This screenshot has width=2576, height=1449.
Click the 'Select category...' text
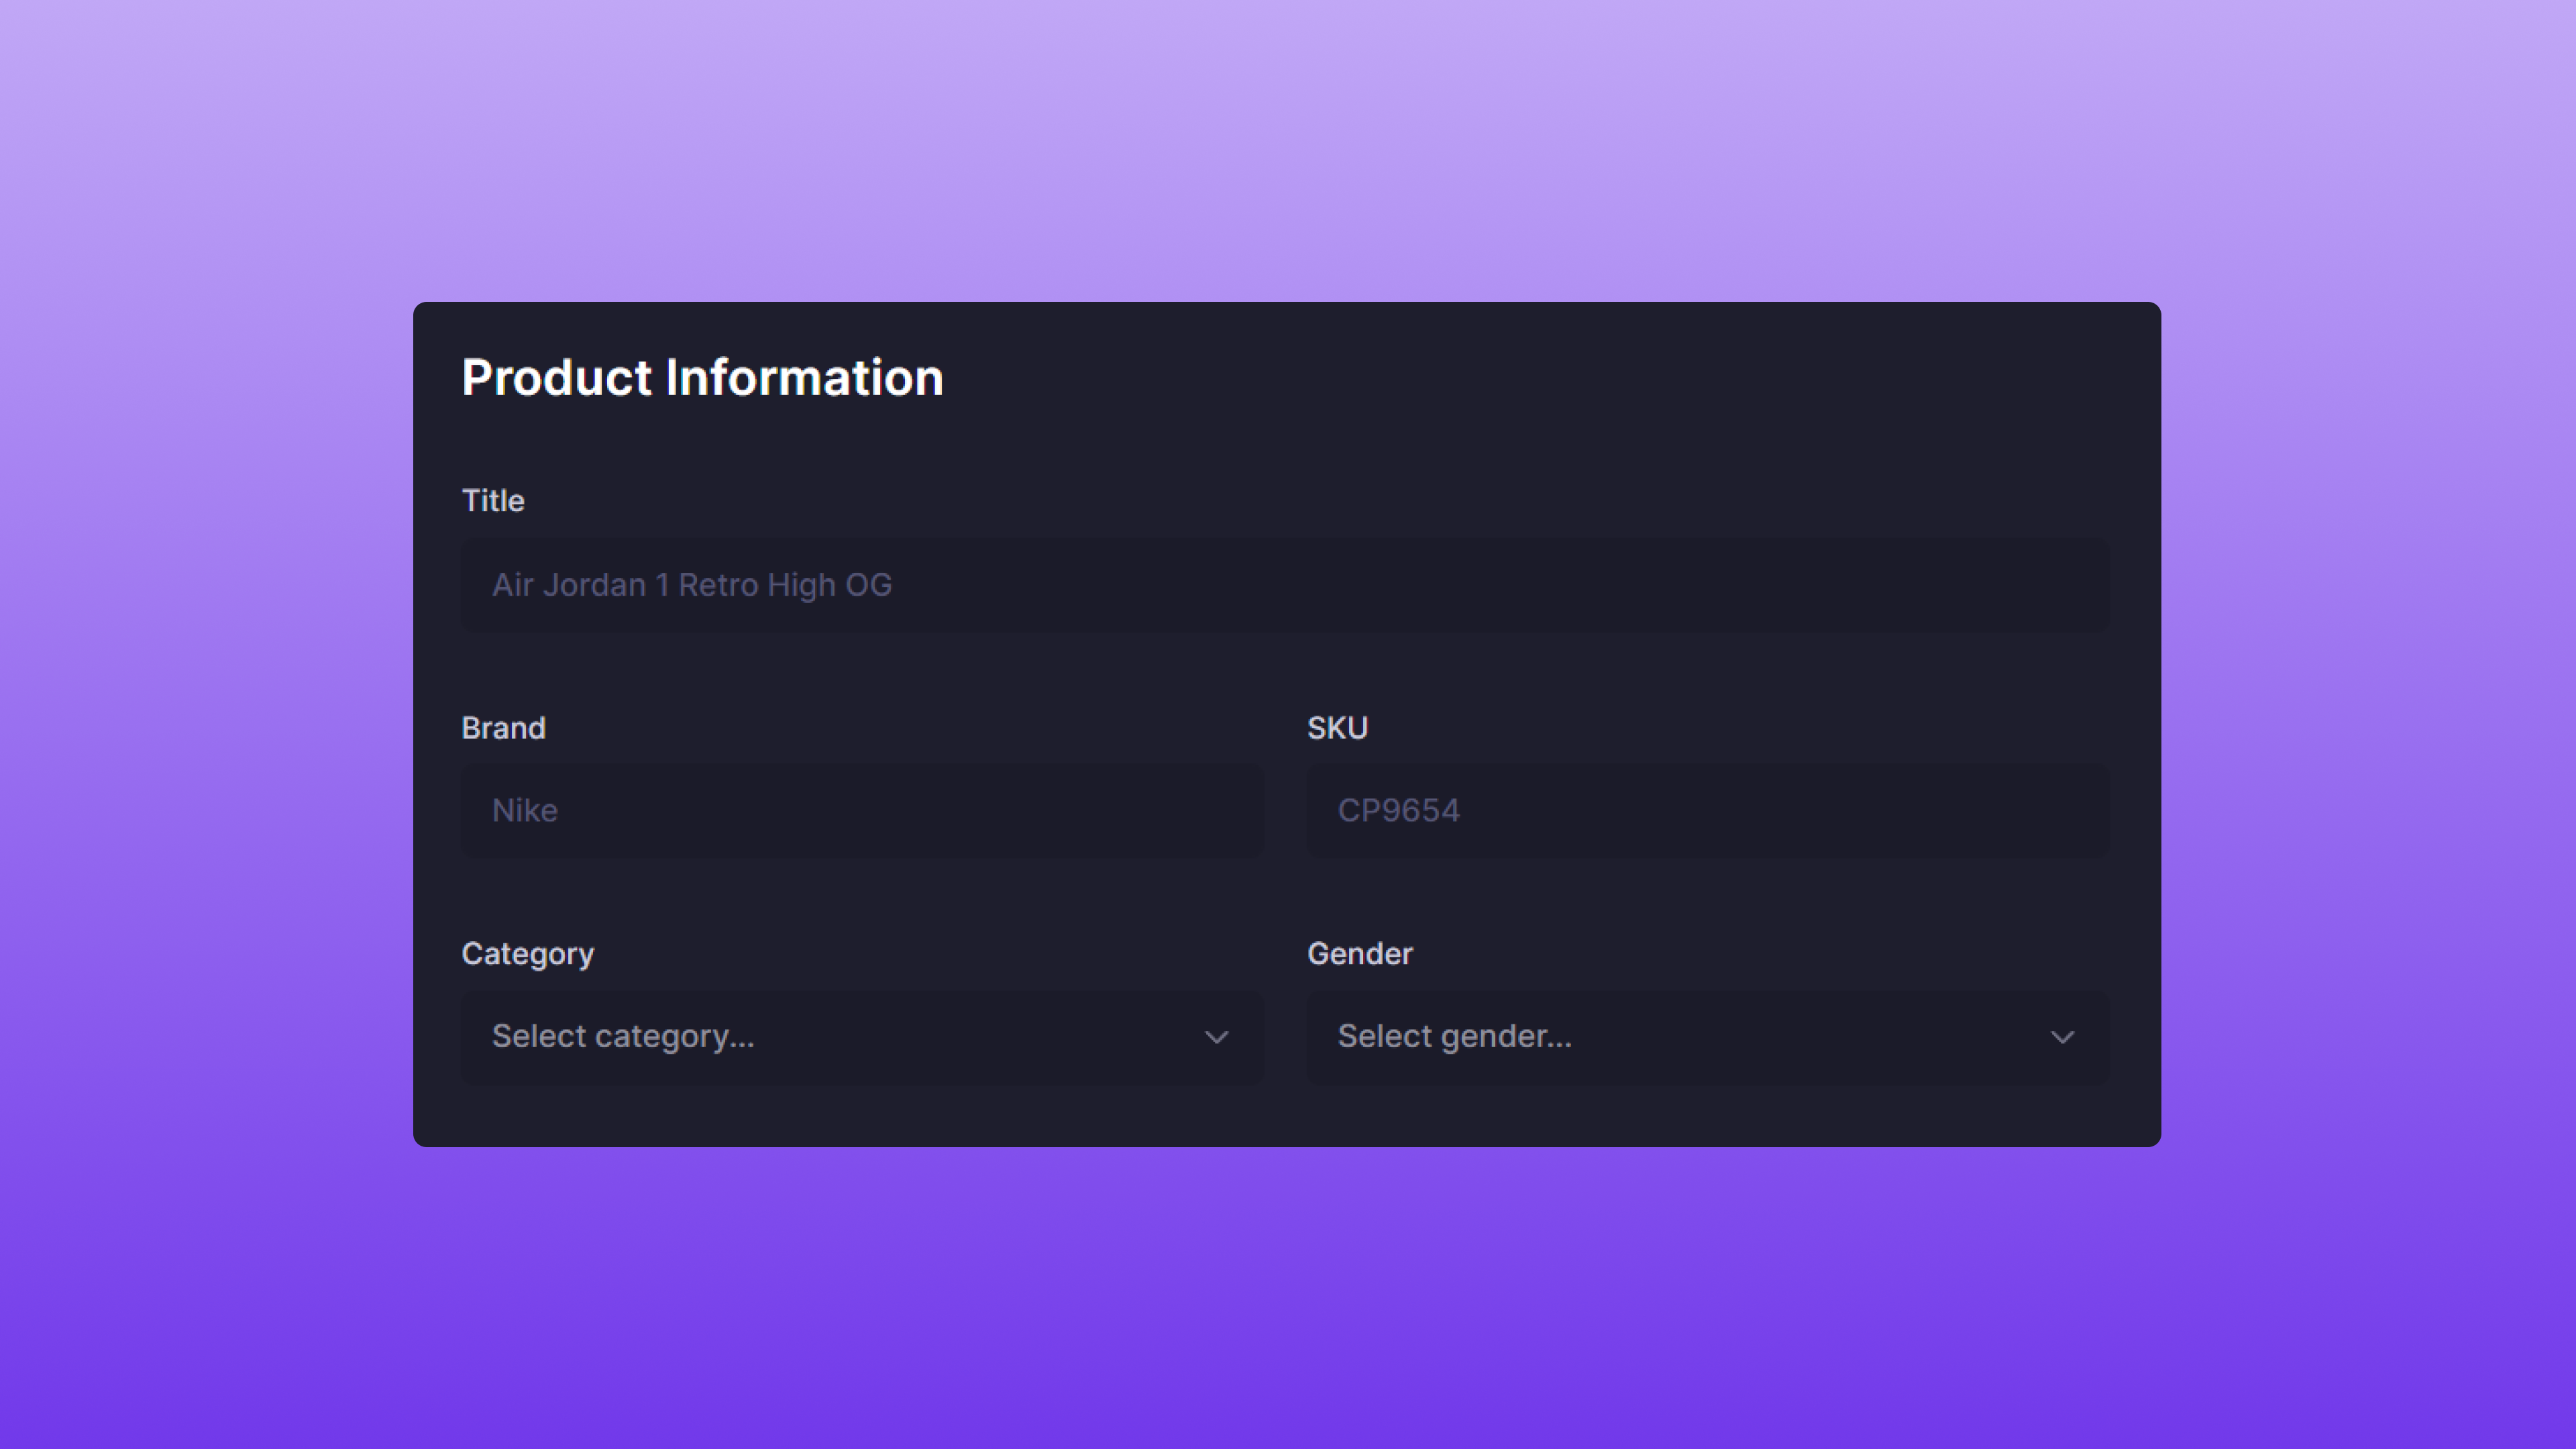pos(622,1037)
